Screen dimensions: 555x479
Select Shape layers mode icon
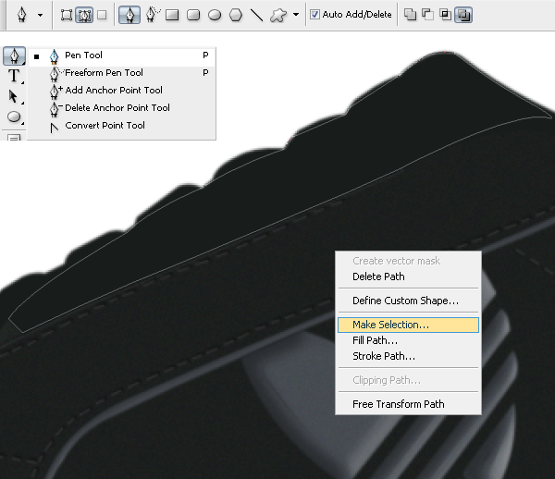(67, 15)
